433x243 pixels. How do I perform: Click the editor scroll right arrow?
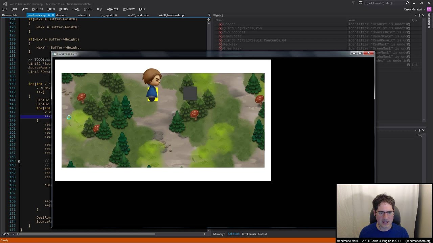205,234
